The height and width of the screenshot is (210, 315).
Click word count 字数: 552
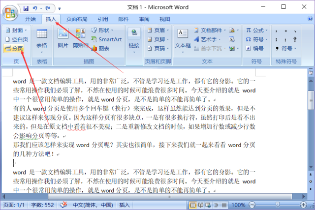pyautogui.click(x=42, y=205)
